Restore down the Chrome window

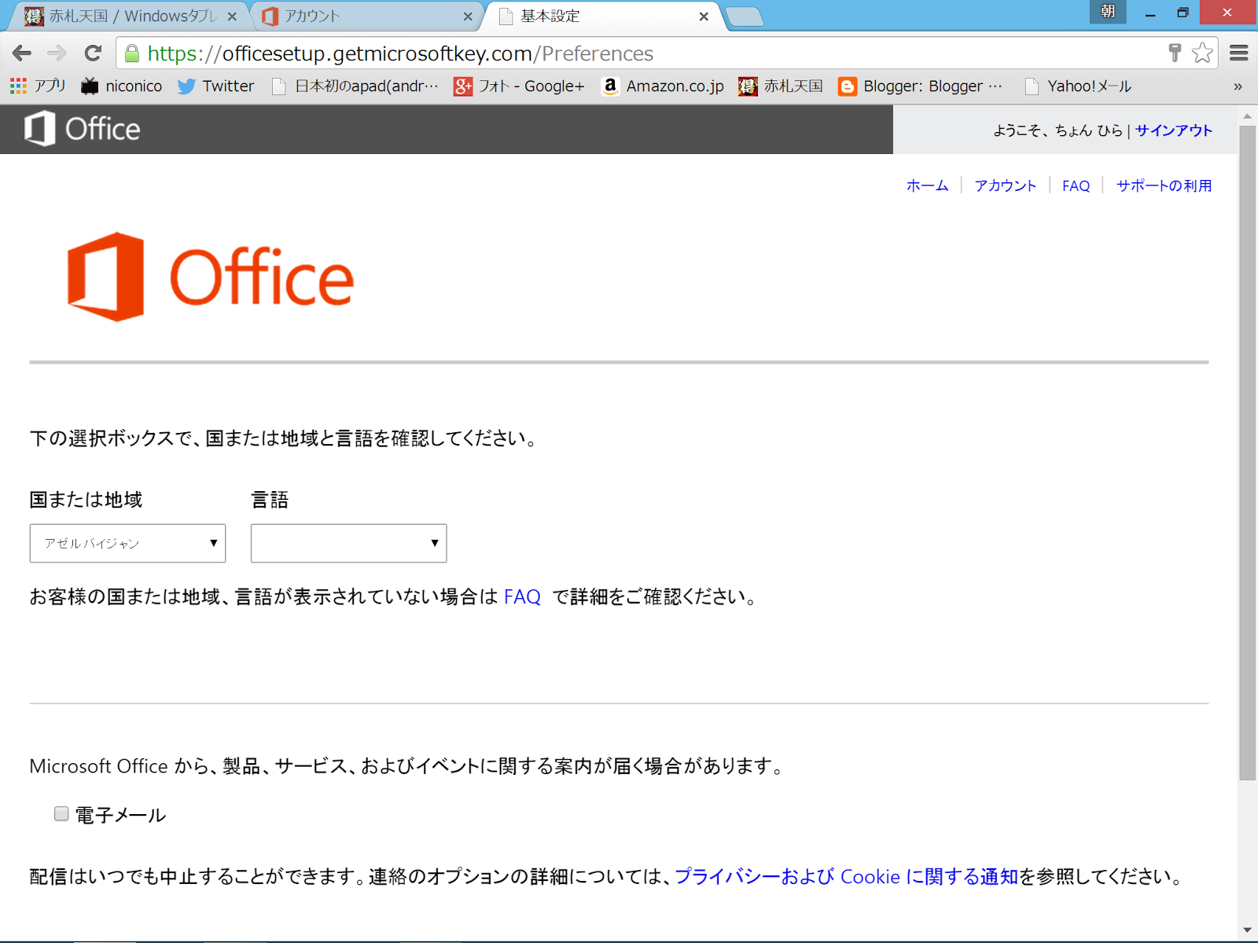[x=1183, y=13]
